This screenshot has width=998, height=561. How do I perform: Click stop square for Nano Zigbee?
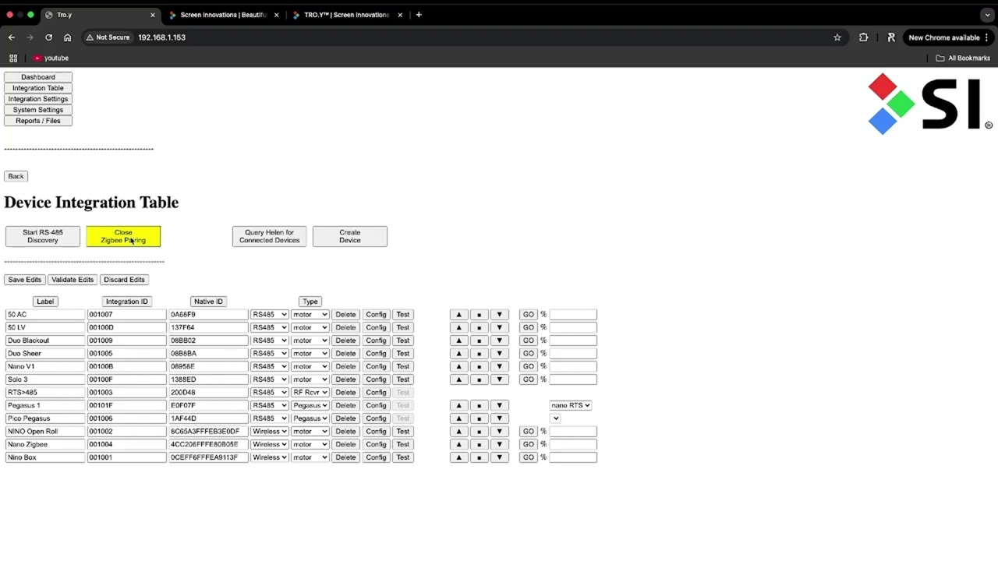click(x=479, y=444)
